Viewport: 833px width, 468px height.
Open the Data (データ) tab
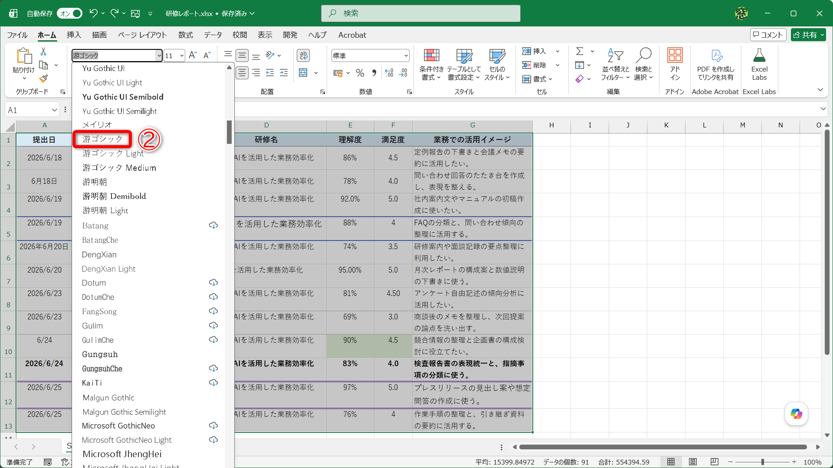click(213, 35)
